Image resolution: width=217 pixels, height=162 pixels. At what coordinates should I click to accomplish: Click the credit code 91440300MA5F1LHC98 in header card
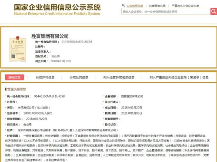(x=77, y=42)
